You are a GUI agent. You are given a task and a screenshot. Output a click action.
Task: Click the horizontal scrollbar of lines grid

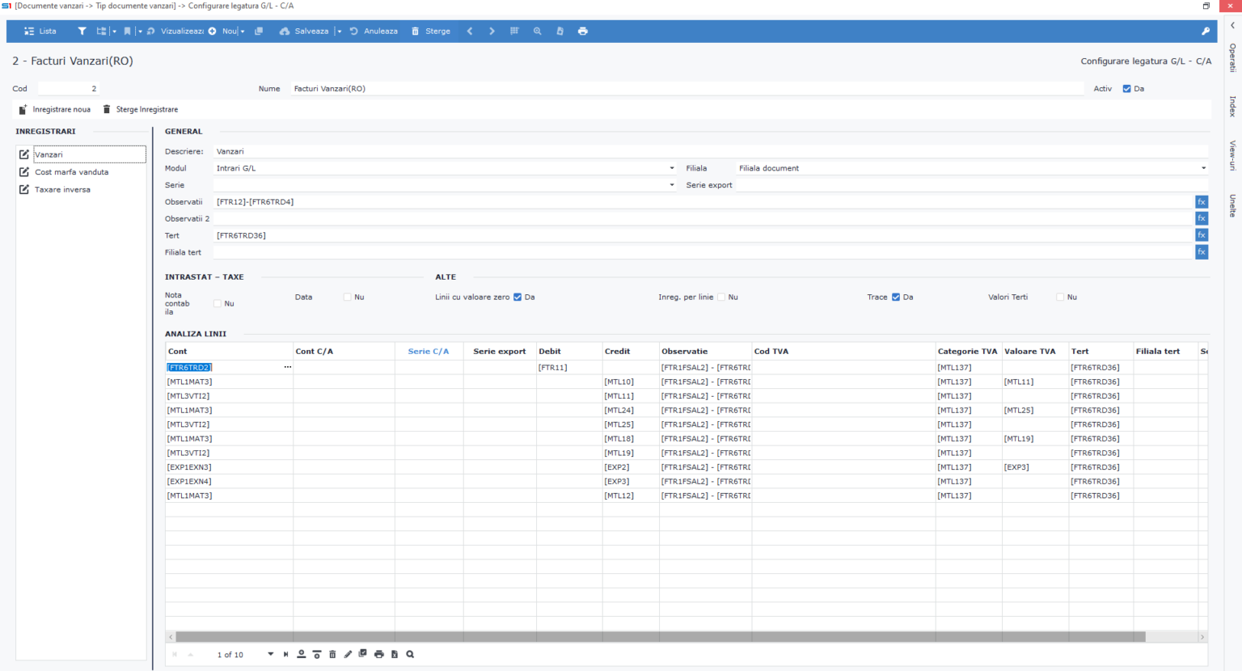[x=661, y=637]
